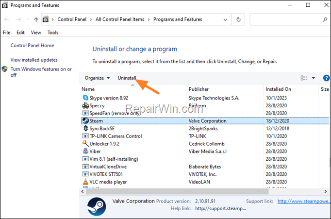
Task: Click the SpeedFan program icon
Action: 85,113
